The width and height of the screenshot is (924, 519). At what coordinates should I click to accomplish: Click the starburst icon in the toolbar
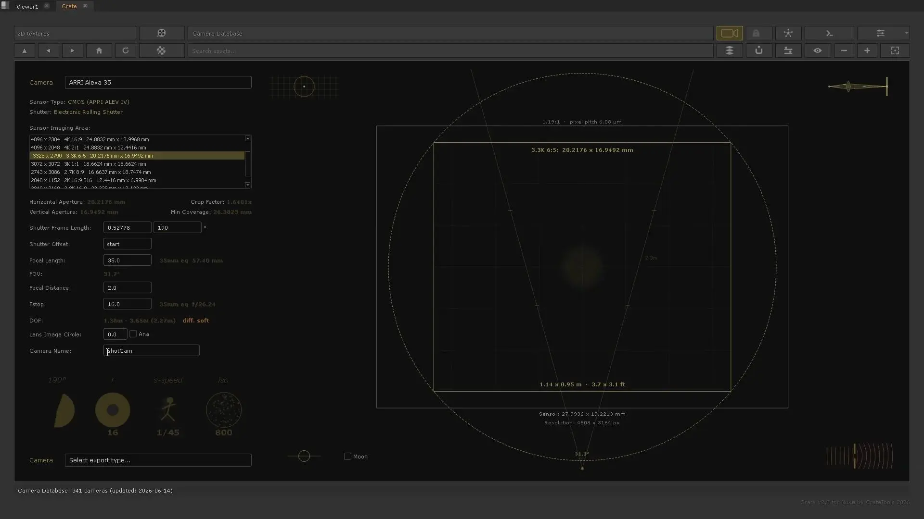pyautogui.click(x=788, y=33)
